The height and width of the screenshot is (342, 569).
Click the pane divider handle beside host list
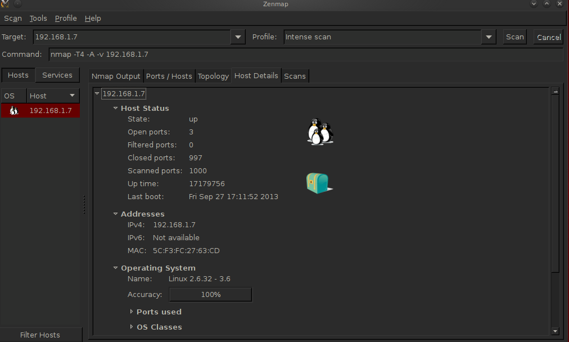(x=84, y=204)
